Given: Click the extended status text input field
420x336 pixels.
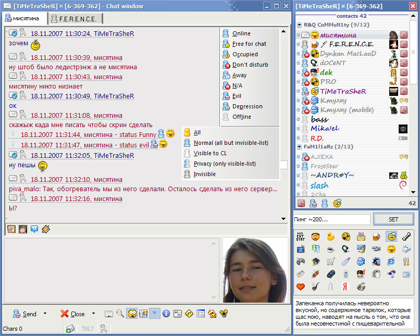Looking at the screenshot, I should pyautogui.click(x=331, y=219).
